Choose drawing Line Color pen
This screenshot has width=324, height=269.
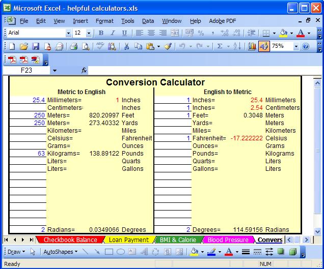point(211,252)
